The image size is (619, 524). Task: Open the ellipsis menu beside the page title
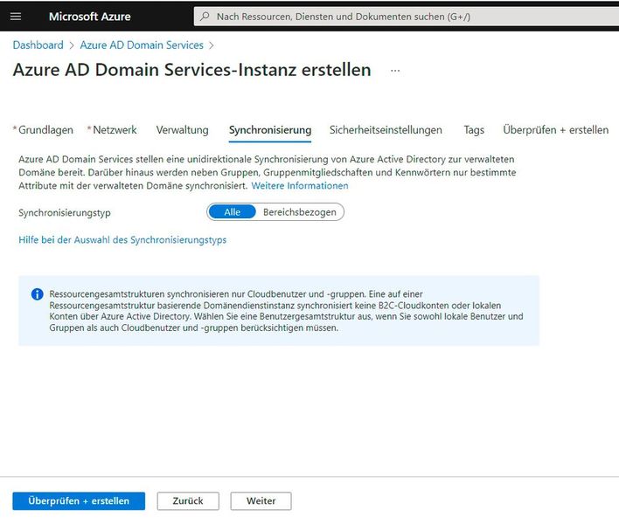tap(395, 71)
